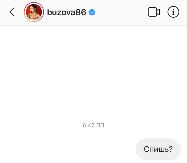Open the conversation info icon
The image size is (187, 163).
[173, 12]
